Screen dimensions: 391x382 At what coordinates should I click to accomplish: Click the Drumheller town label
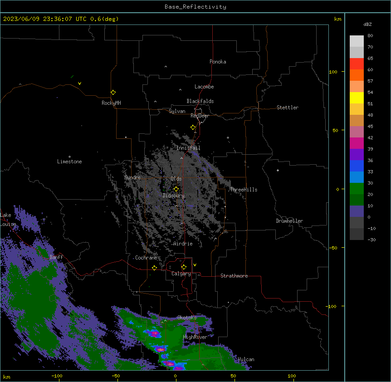[289, 221]
